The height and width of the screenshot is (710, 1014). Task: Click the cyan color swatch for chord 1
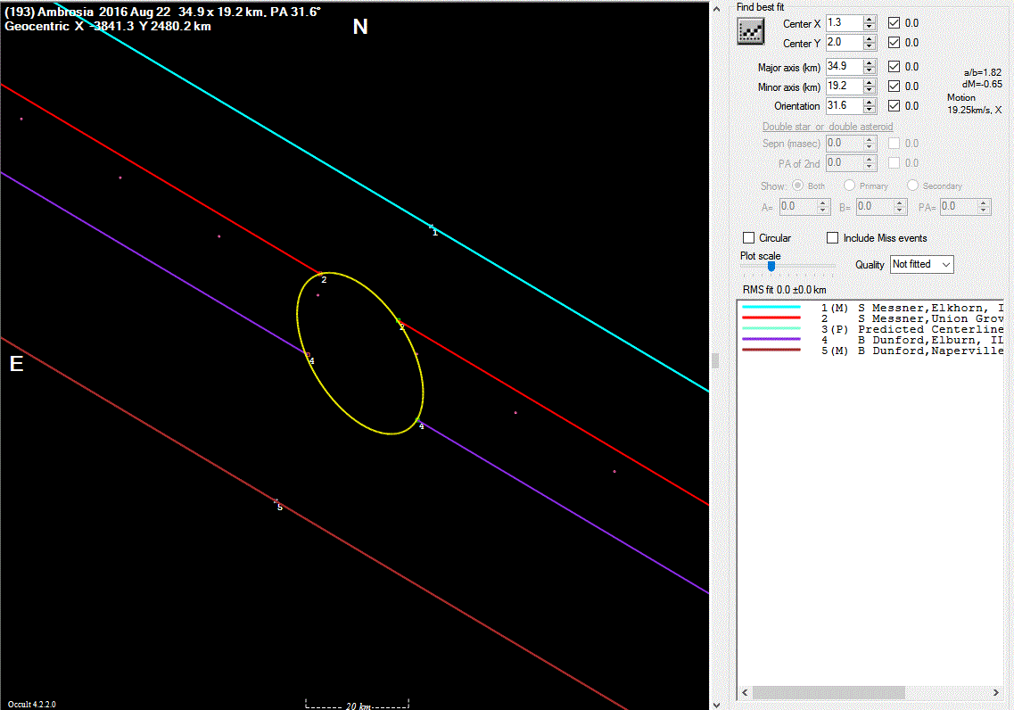click(x=771, y=307)
